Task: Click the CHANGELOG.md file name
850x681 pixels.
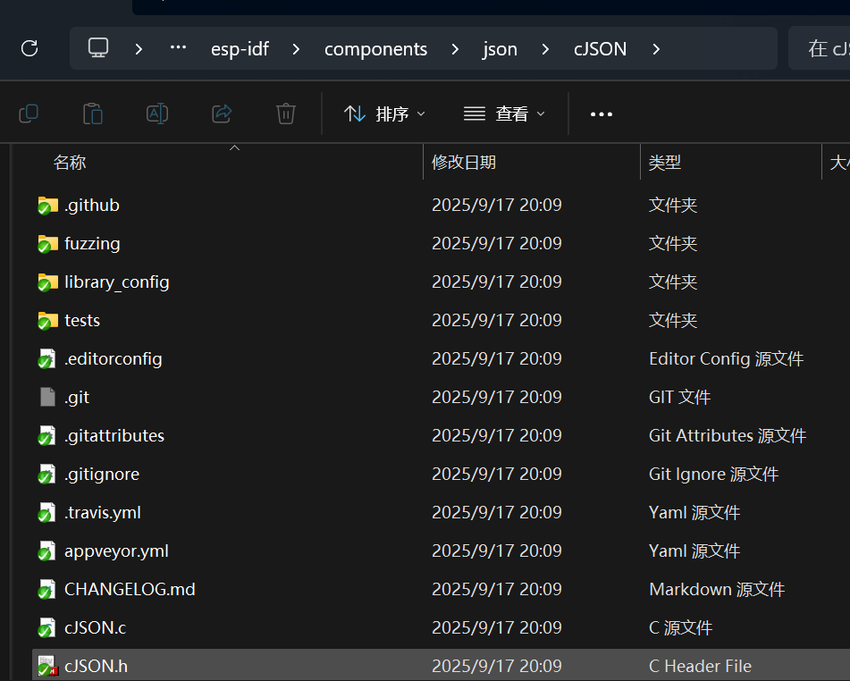Action: 130,589
